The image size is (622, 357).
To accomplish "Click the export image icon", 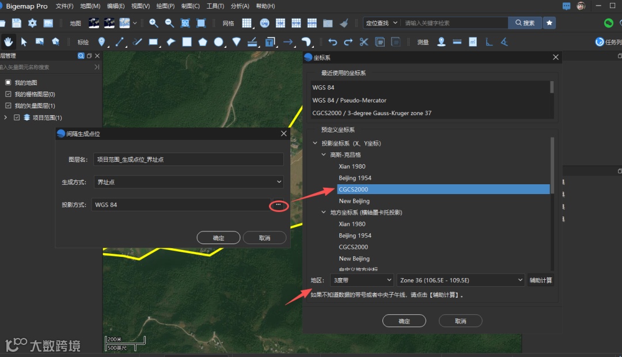I will [x=48, y=23].
